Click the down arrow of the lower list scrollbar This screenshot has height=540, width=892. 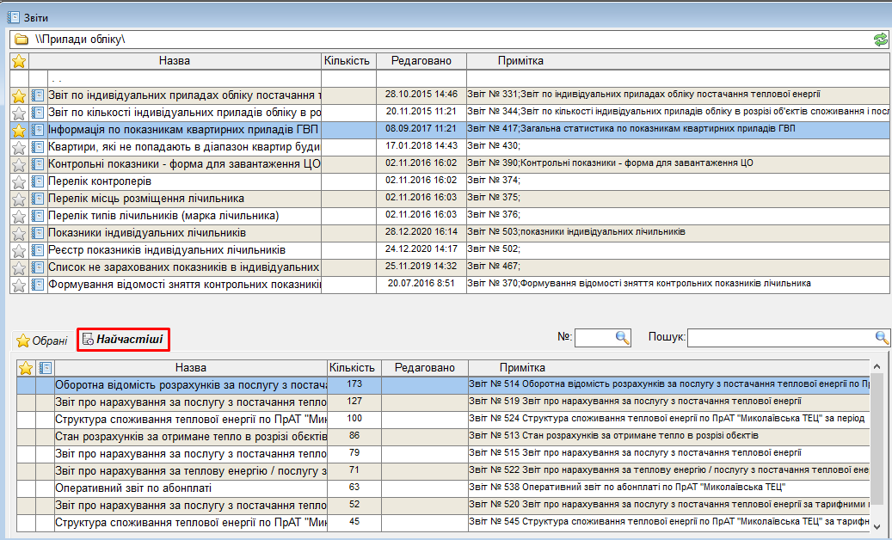pos(877,526)
